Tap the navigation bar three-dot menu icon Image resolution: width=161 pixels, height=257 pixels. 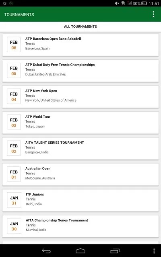coord(154,251)
